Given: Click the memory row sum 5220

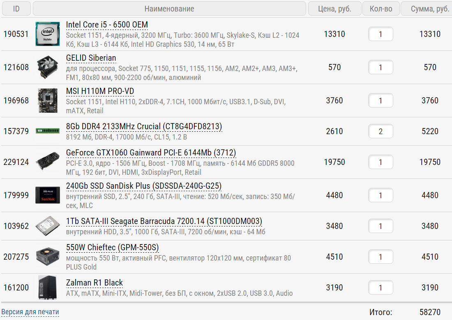Looking at the screenshot, I should click(430, 131).
